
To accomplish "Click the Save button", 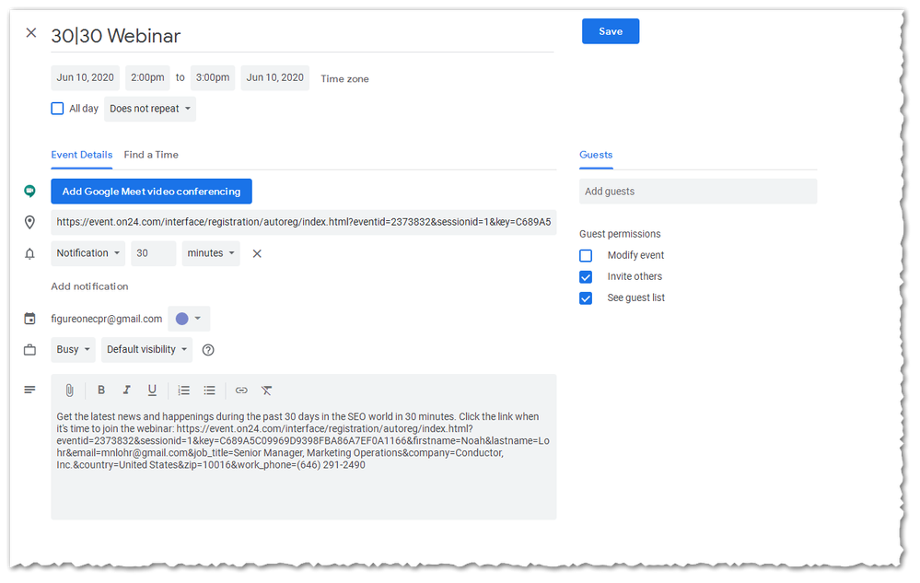I will [610, 31].
